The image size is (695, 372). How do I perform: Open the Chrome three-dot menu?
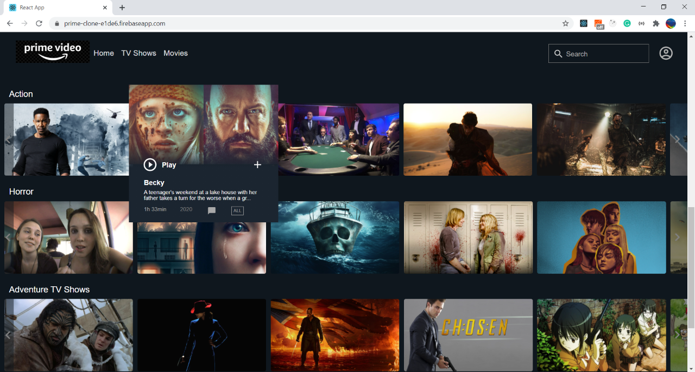pos(685,23)
